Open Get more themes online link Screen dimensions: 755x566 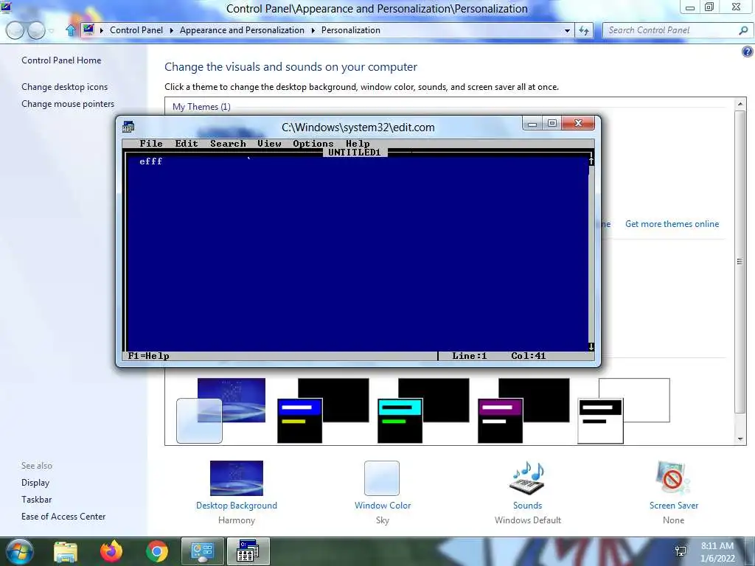pyautogui.click(x=672, y=224)
